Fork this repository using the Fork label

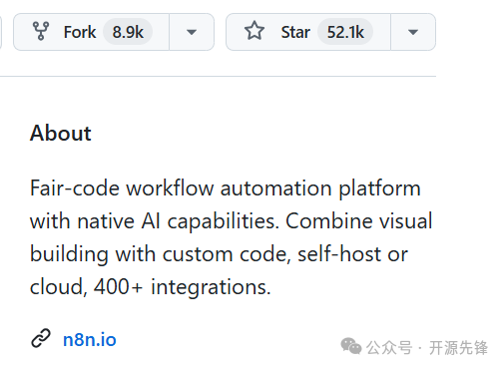tap(80, 32)
